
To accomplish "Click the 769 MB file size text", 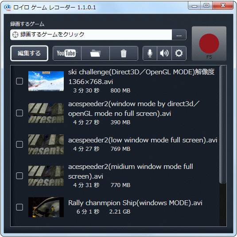I will tap(120, 149).
